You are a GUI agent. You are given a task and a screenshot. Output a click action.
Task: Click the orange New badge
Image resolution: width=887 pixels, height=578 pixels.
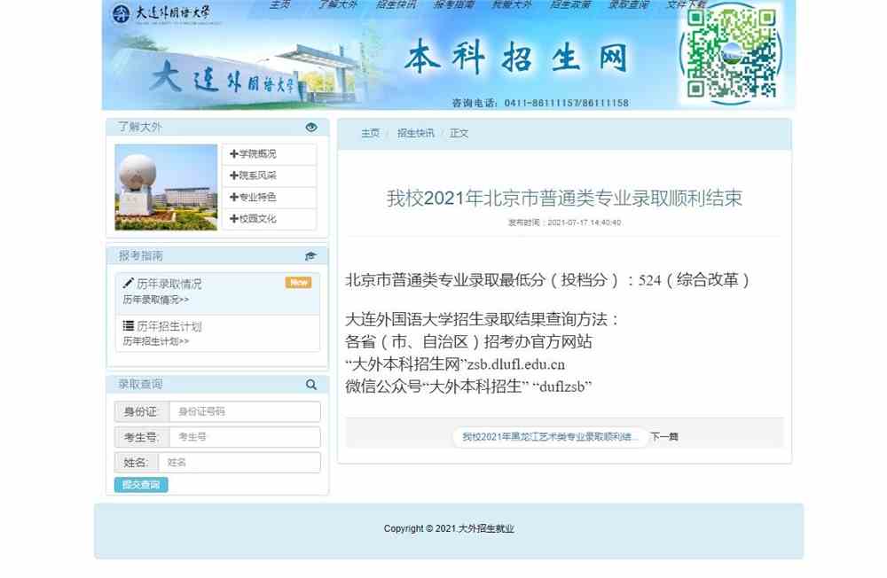(x=298, y=282)
